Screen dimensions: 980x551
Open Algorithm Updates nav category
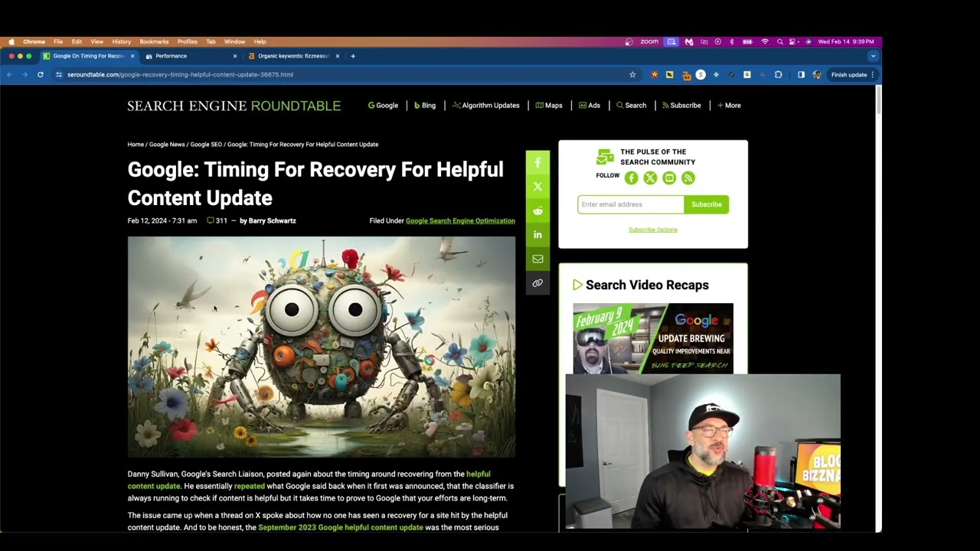click(485, 105)
